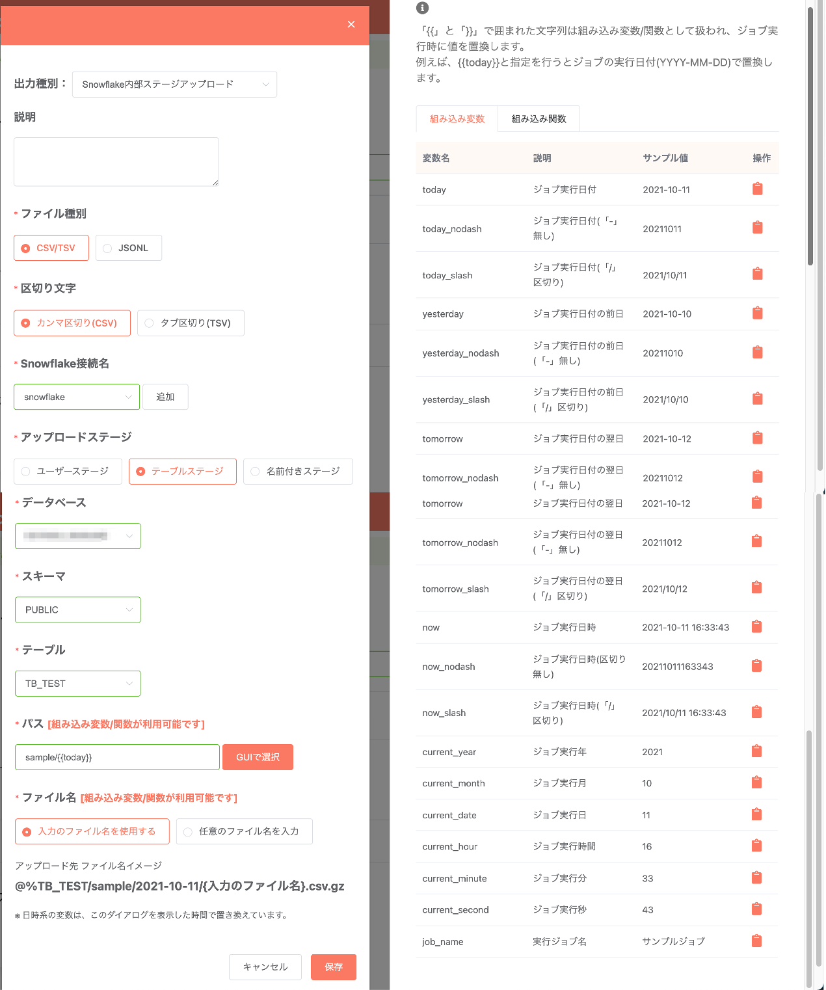
Task: Open the 出力種別 dropdown
Action: (174, 85)
